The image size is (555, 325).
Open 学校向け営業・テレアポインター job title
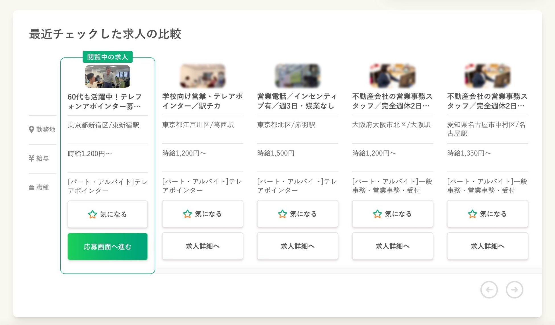[x=202, y=101]
